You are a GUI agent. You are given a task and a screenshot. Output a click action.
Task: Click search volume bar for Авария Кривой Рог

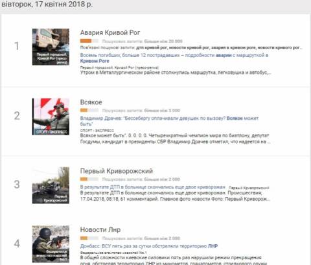(89, 41)
